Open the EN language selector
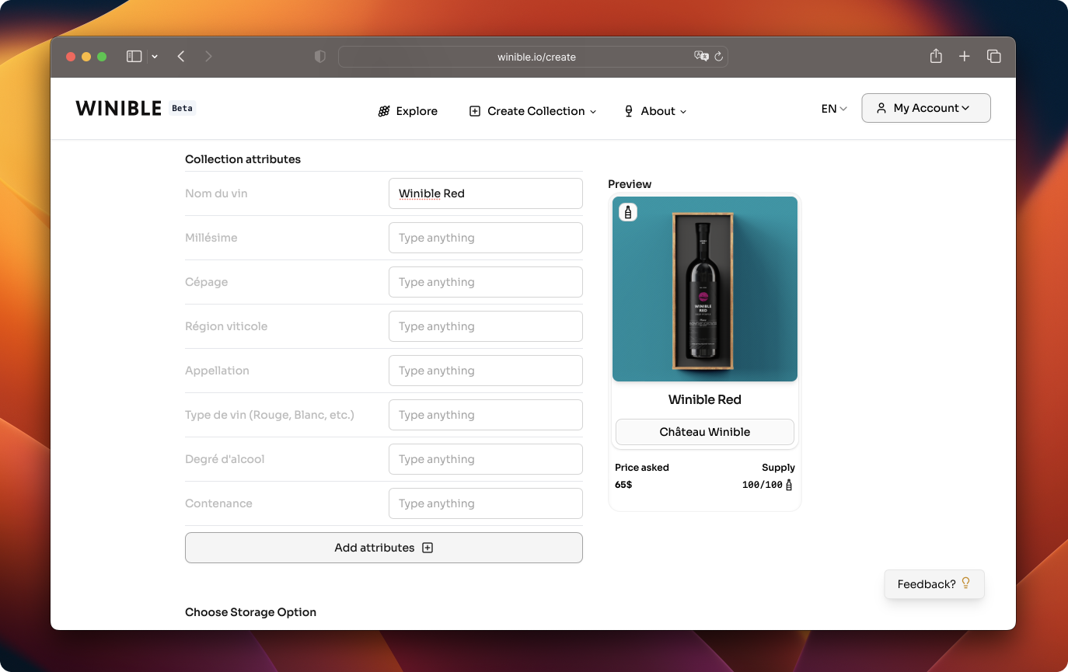The image size is (1068, 672). 834,109
